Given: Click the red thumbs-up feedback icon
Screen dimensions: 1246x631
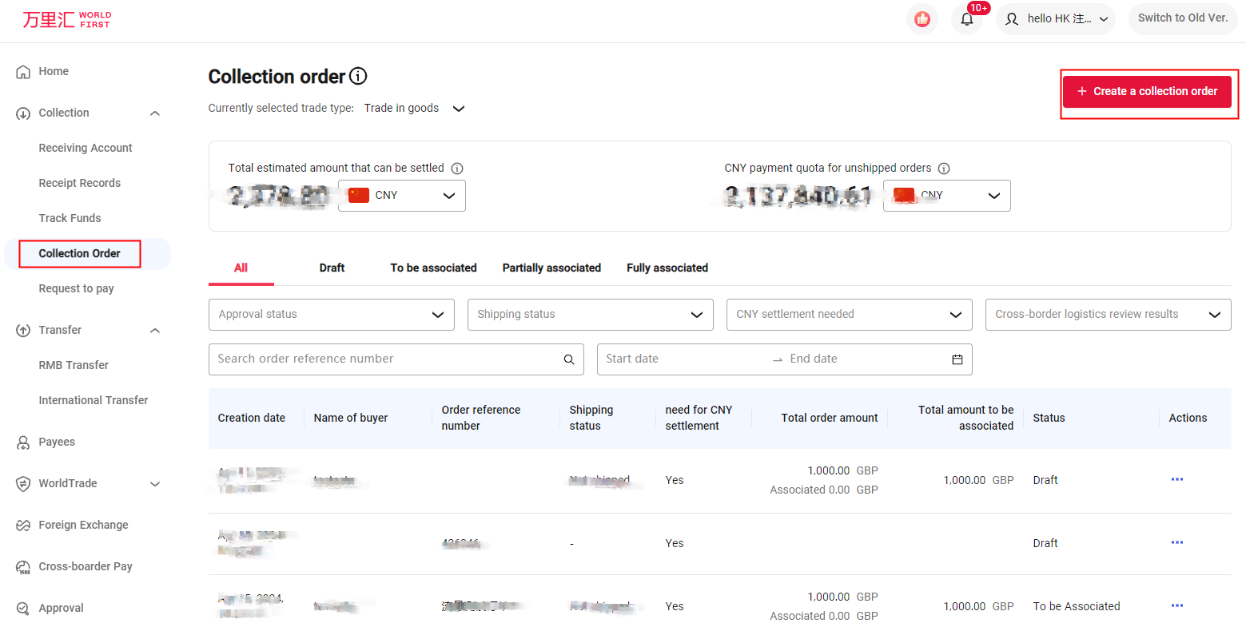Looking at the screenshot, I should [922, 19].
